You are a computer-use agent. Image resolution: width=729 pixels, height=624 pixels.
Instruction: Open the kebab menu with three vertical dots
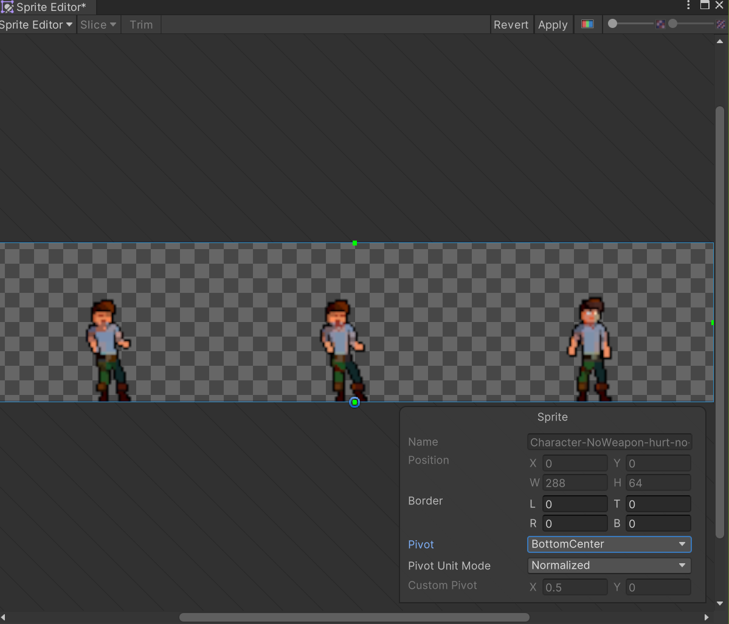click(688, 5)
